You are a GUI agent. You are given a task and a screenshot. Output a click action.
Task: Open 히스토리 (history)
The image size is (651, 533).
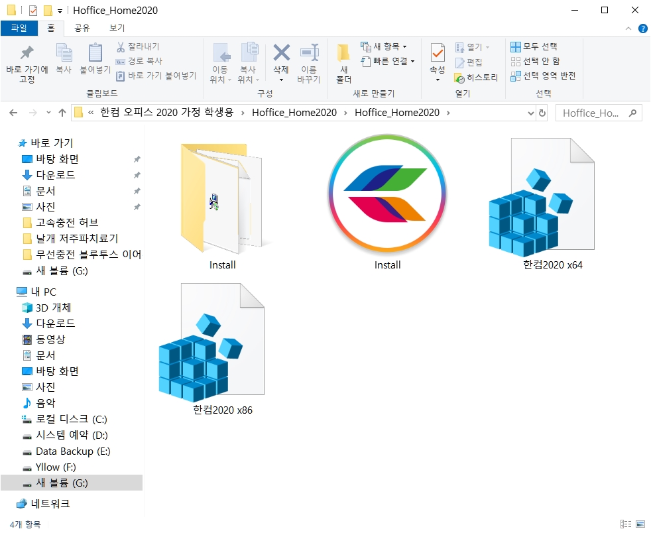(x=476, y=78)
